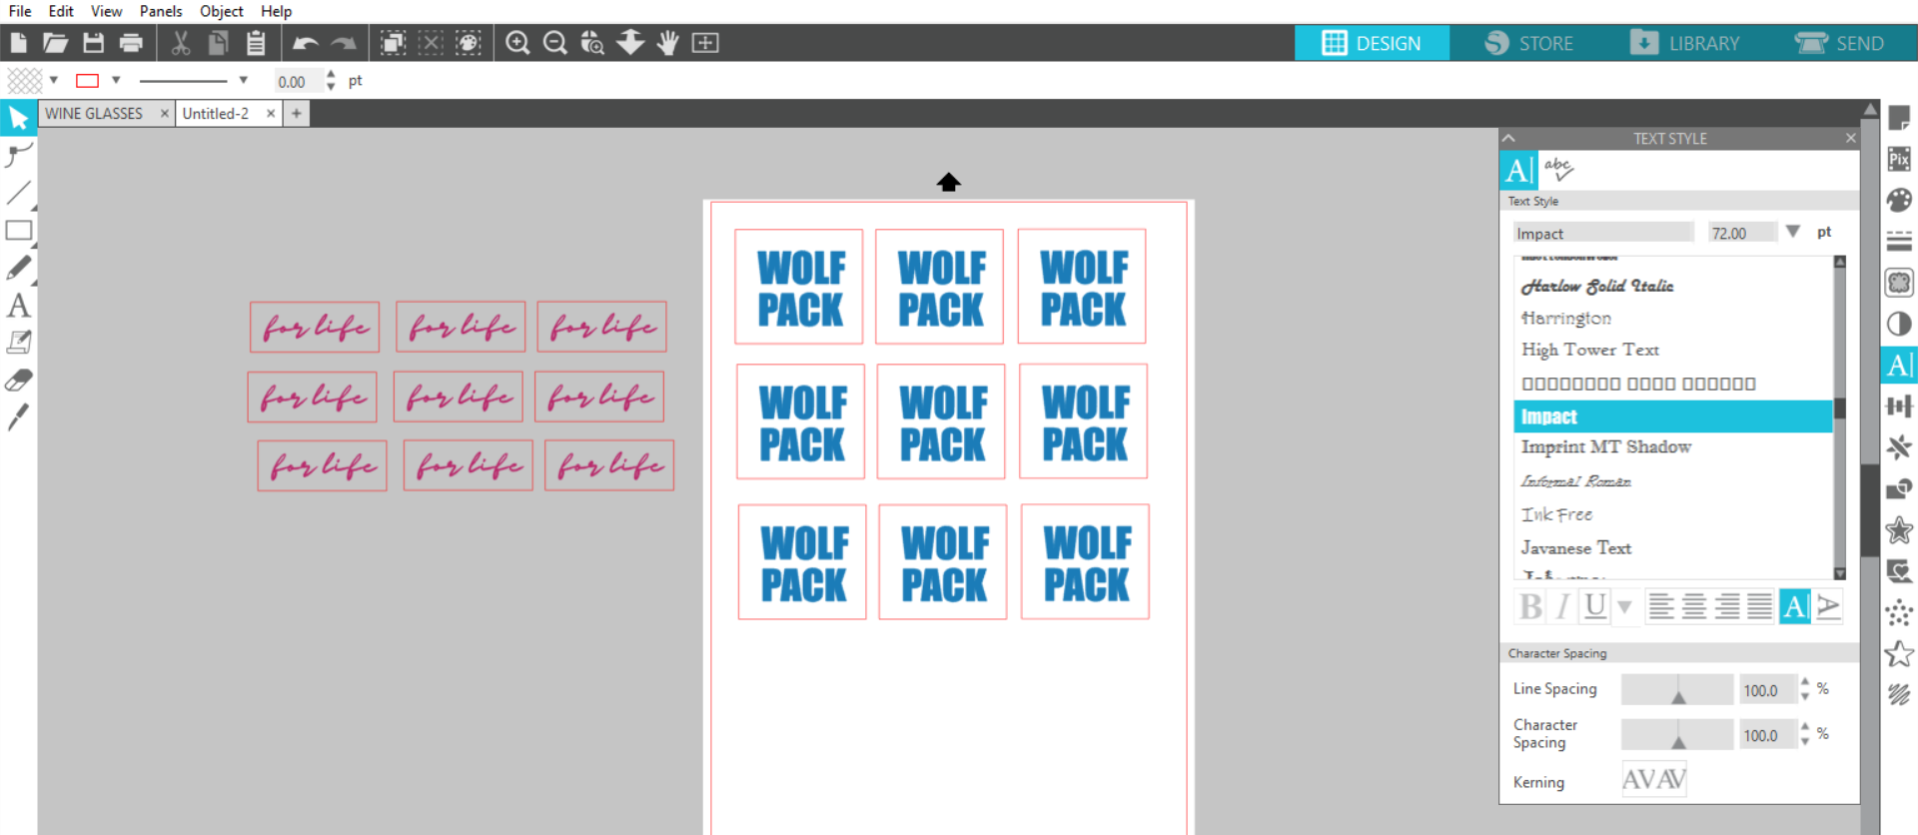
Task: Open the line style dropdown arrow
Action: [x=243, y=80]
